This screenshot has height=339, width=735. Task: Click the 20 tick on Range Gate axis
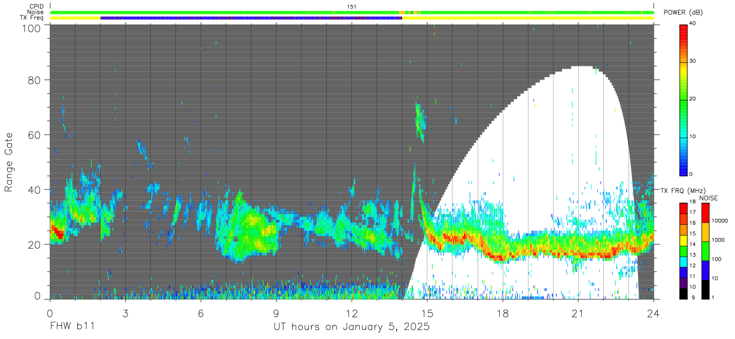click(35, 245)
